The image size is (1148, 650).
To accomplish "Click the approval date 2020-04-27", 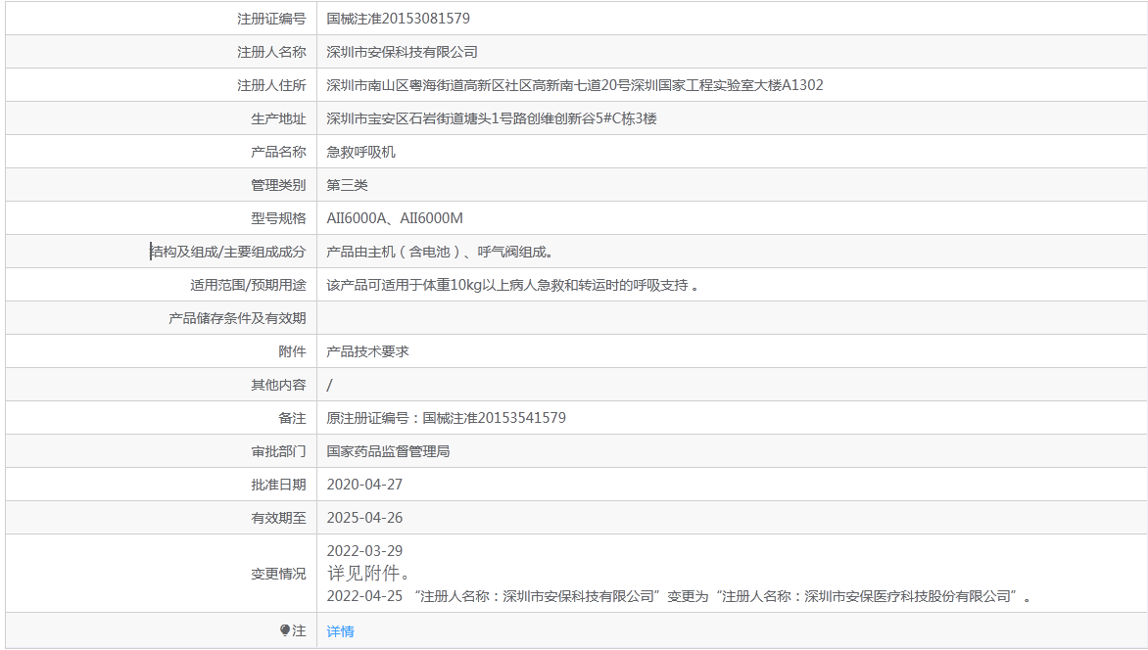I will pos(364,485).
